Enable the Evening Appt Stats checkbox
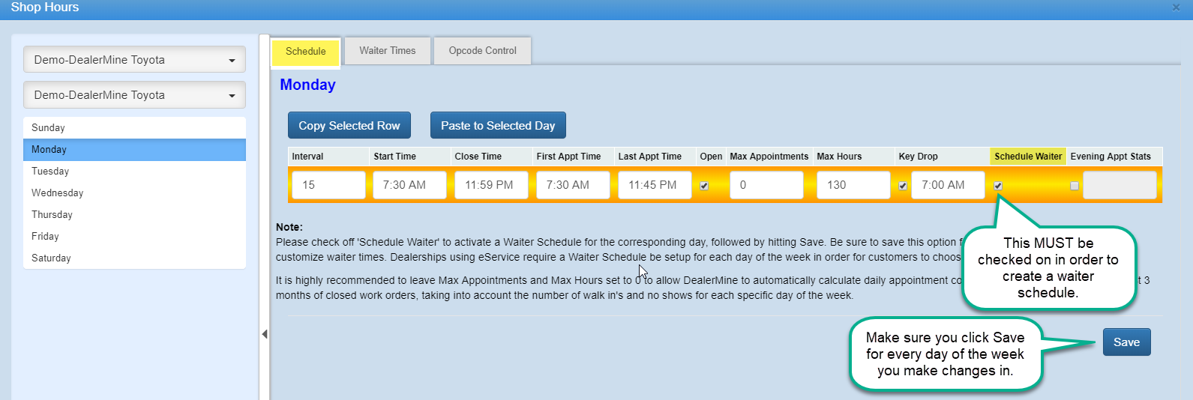This screenshot has height=400, width=1193. pos(1075,186)
